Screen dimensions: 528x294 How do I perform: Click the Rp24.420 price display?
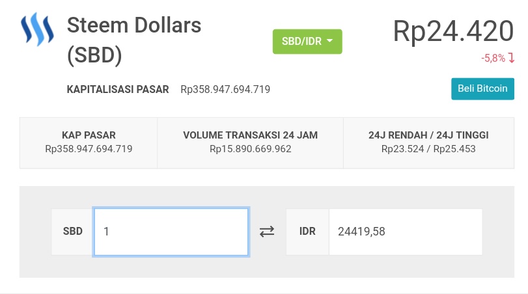pyautogui.click(x=453, y=31)
